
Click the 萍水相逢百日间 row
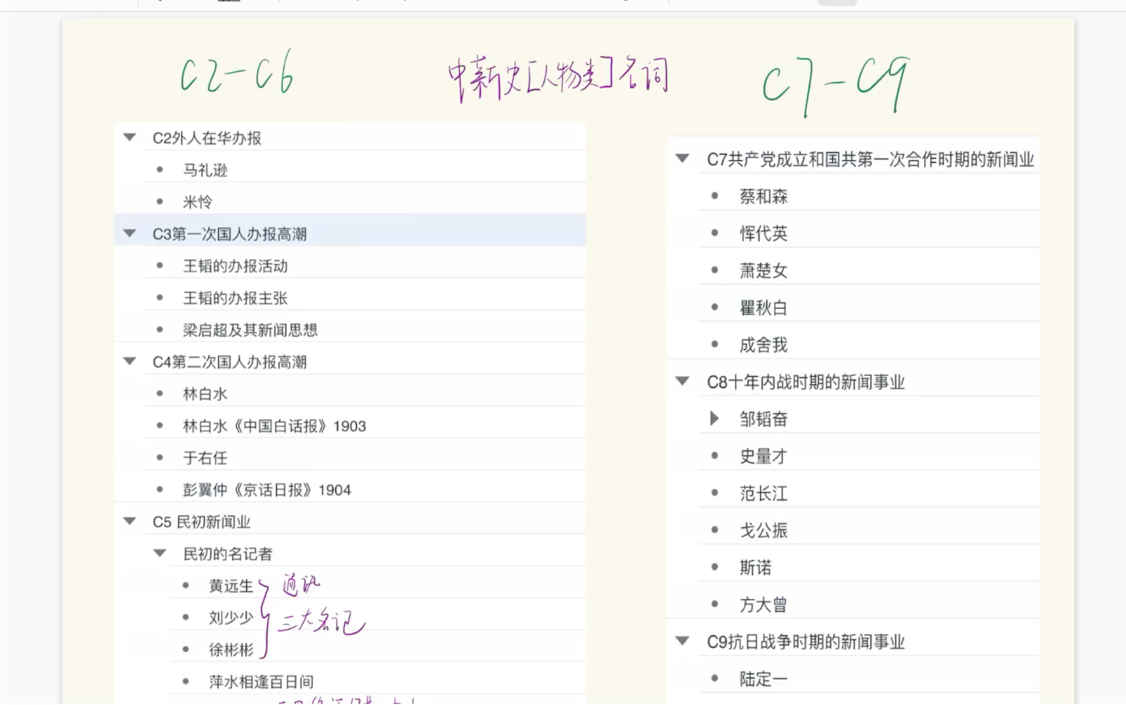pos(378,681)
